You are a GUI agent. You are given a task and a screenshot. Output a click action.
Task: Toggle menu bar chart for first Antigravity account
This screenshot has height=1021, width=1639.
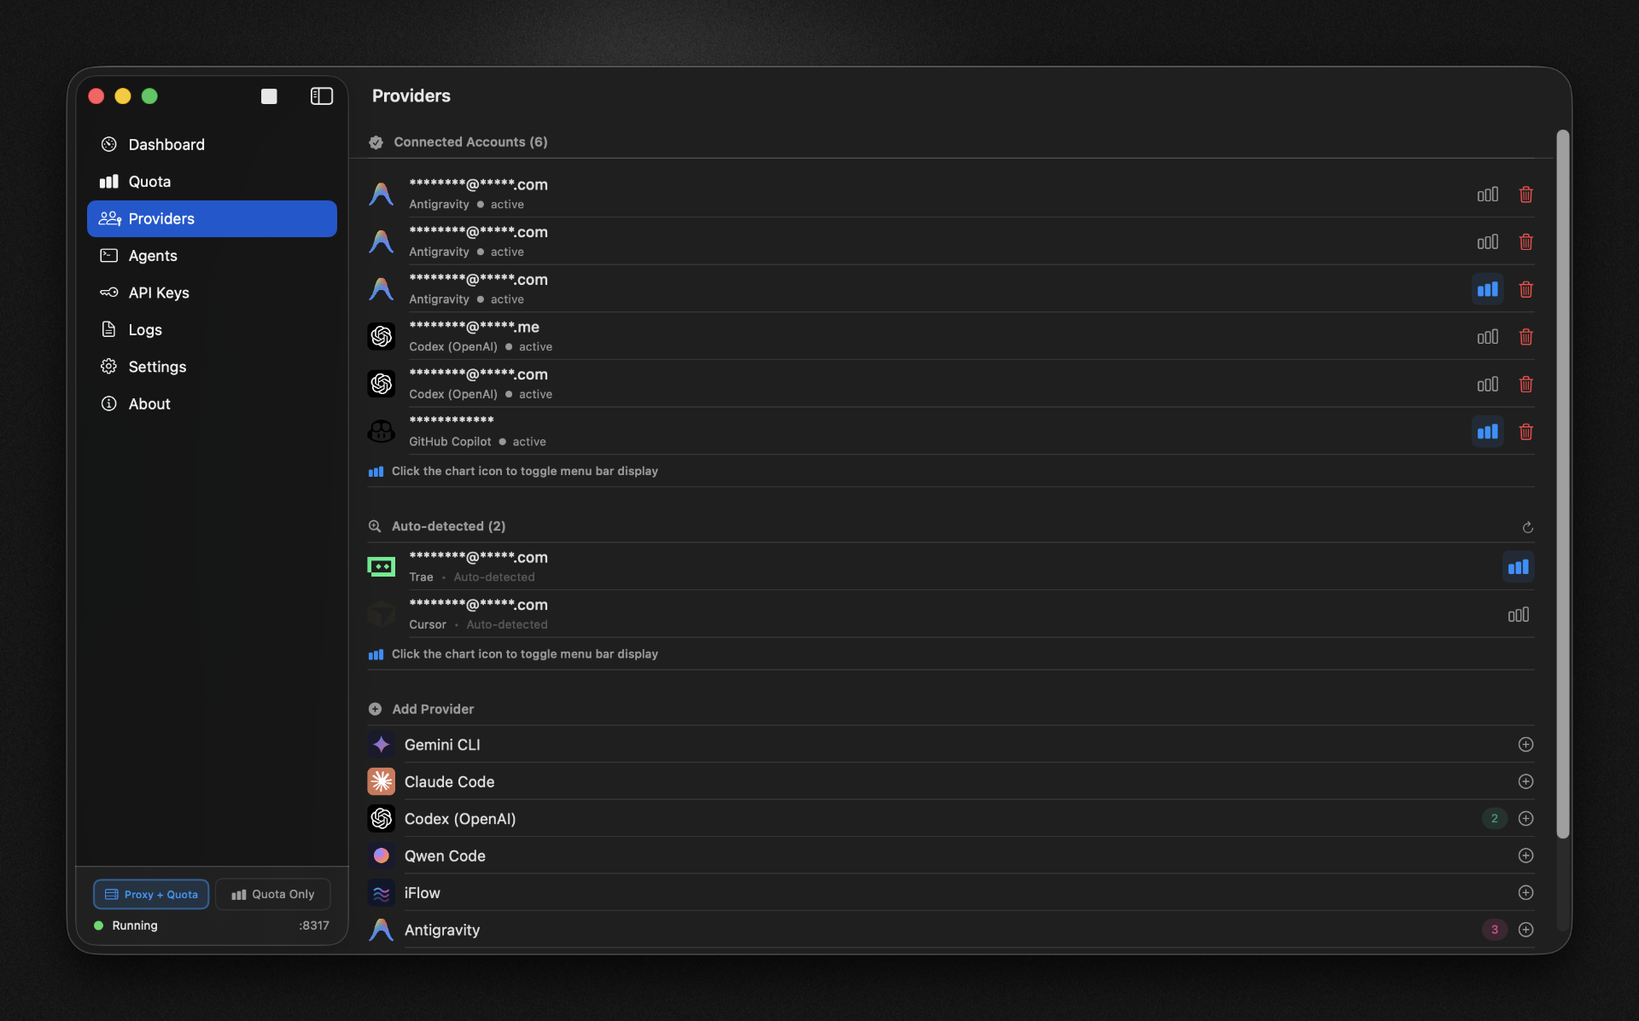1487,194
